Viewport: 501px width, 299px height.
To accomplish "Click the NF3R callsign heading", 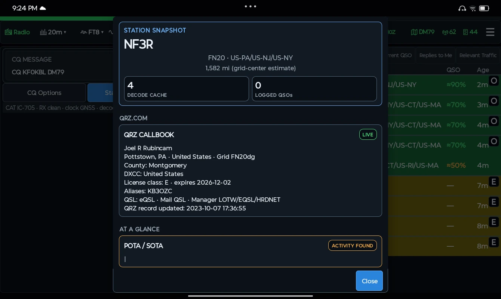I will [138, 44].
